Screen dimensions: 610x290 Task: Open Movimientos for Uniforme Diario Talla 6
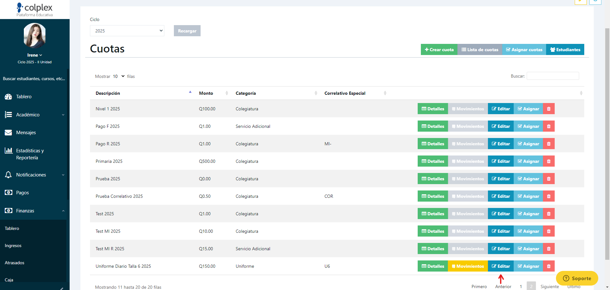(468, 266)
